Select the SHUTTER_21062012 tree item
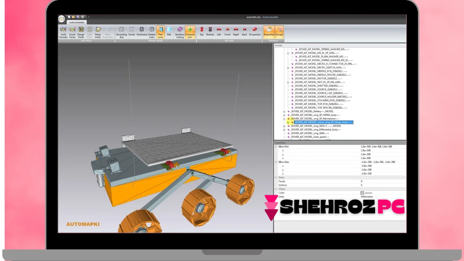 coord(319,86)
